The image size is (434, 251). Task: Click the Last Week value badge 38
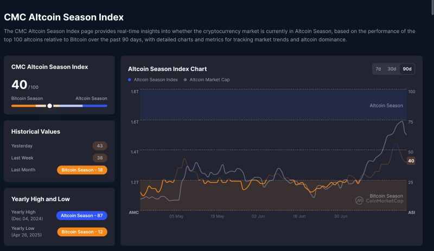[x=100, y=158]
